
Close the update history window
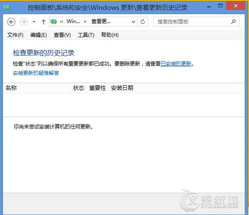coord(236,6)
